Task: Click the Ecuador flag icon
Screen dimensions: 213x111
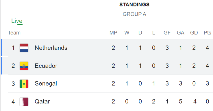Action: (x=24, y=66)
